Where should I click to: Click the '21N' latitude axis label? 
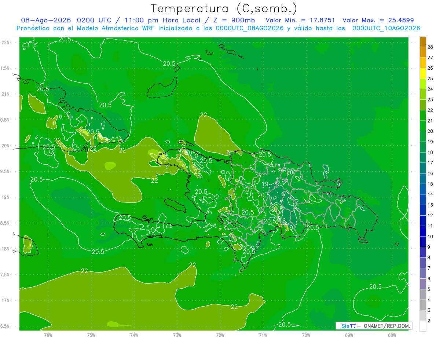tap(5, 94)
